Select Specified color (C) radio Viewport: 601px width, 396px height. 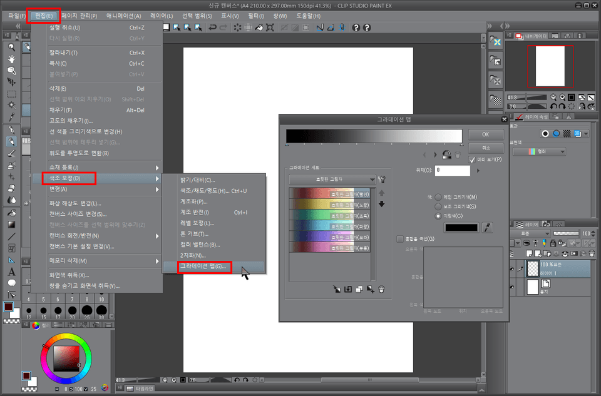(438, 216)
